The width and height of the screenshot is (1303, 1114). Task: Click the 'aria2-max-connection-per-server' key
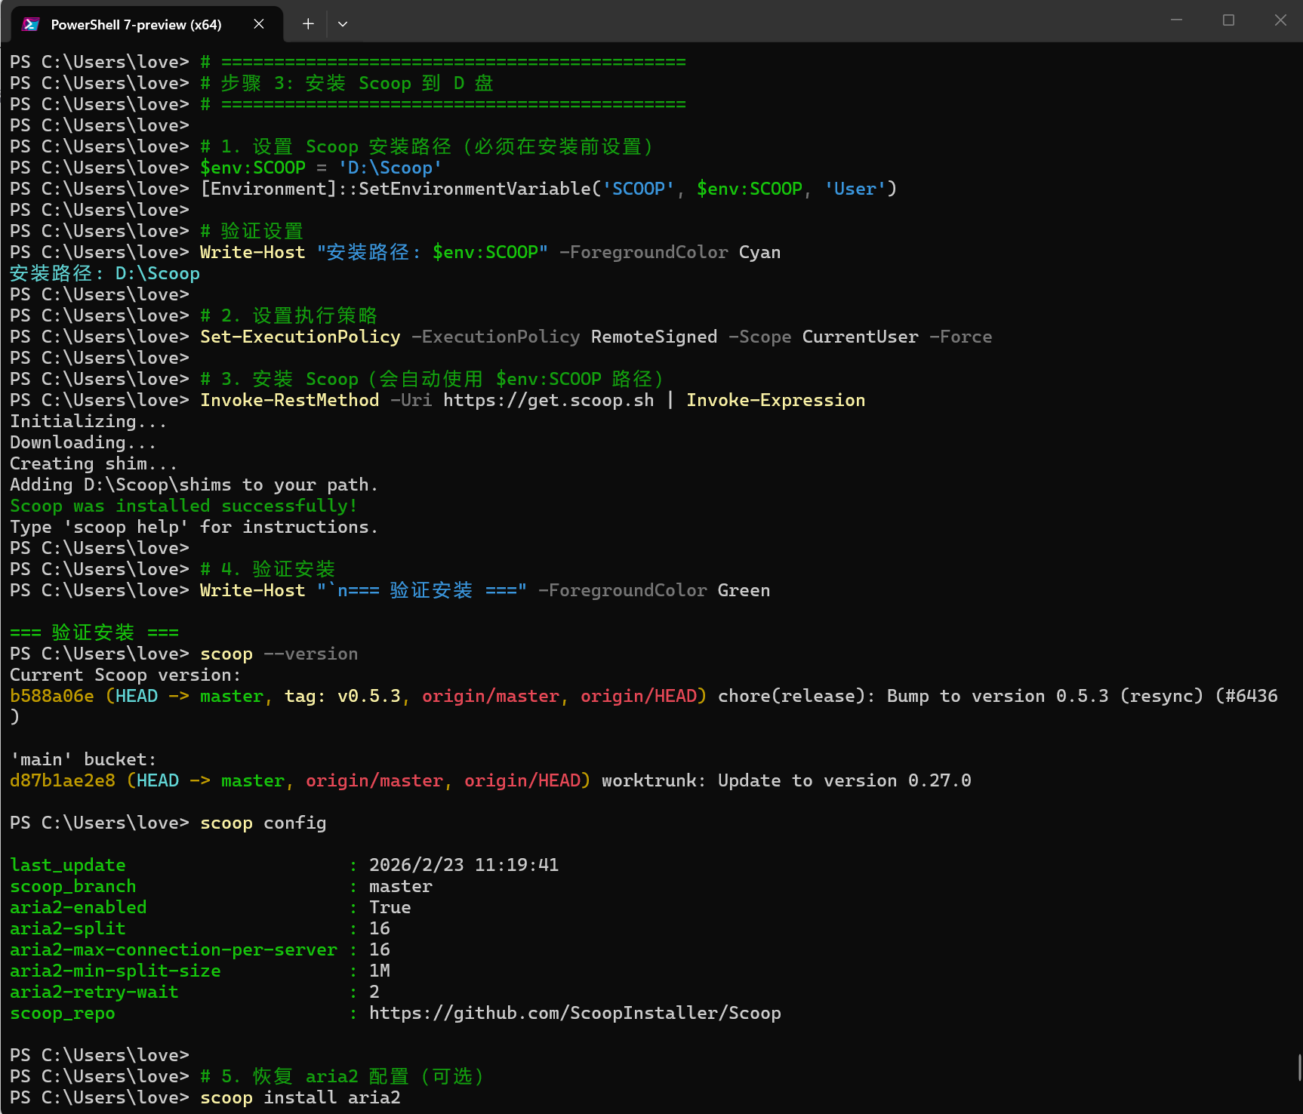(174, 949)
